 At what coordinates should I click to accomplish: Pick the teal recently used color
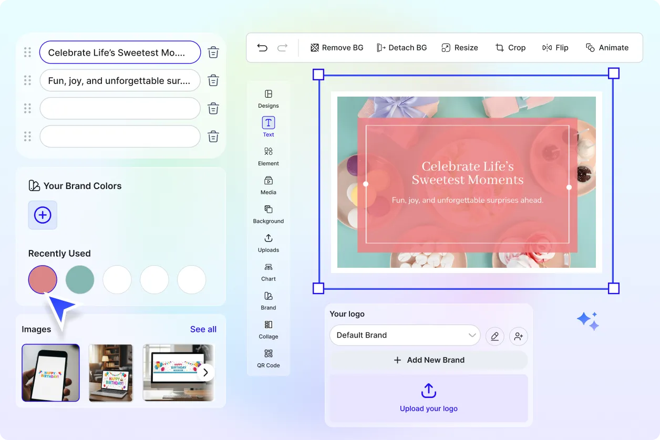click(80, 279)
